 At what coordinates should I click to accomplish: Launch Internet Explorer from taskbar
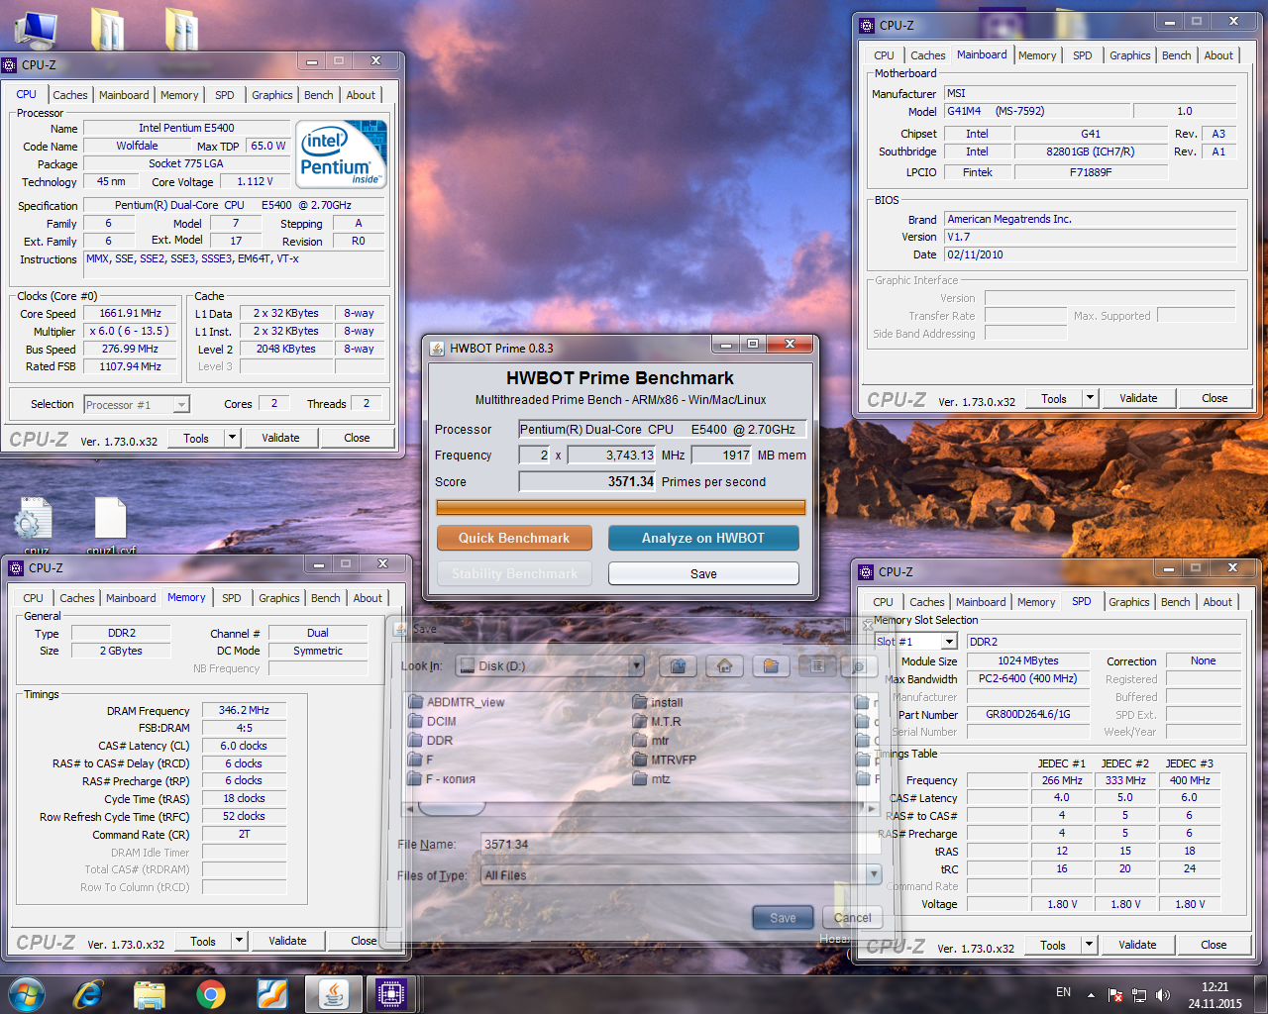click(x=89, y=993)
